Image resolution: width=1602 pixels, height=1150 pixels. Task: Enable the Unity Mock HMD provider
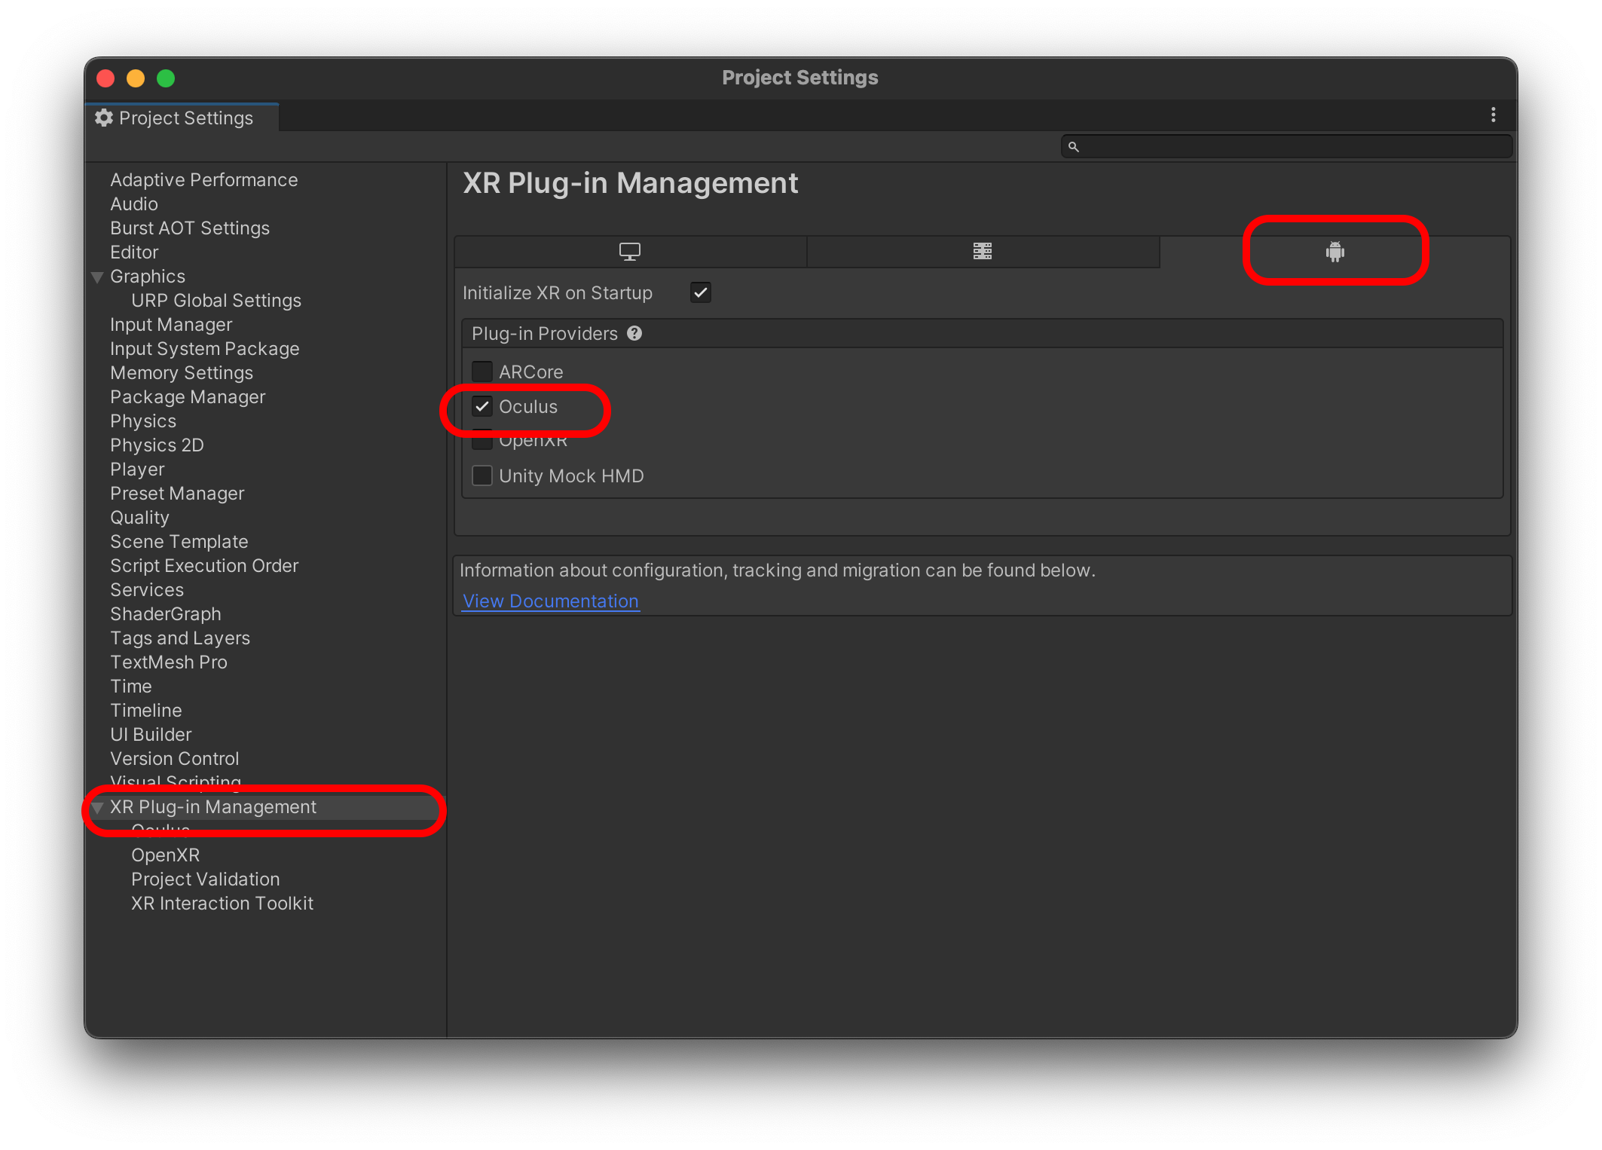482,476
